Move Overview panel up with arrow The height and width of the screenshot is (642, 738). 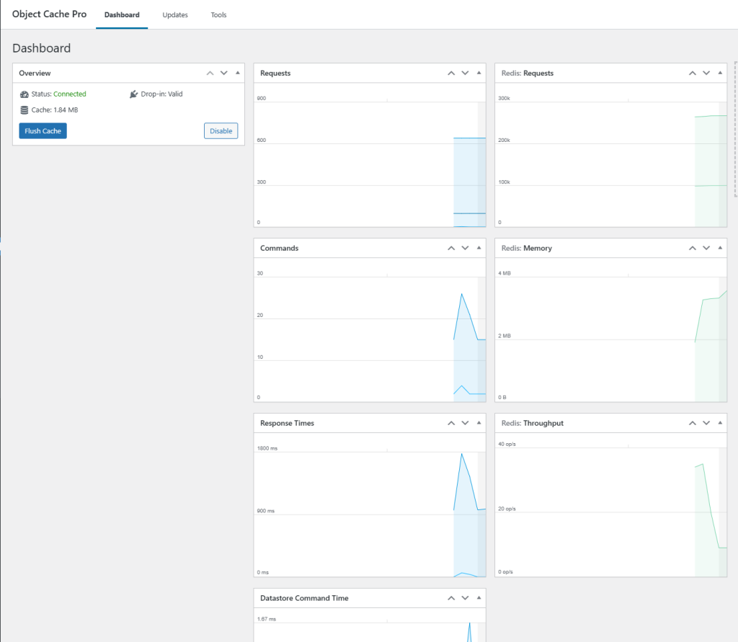(x=210, y=73)
